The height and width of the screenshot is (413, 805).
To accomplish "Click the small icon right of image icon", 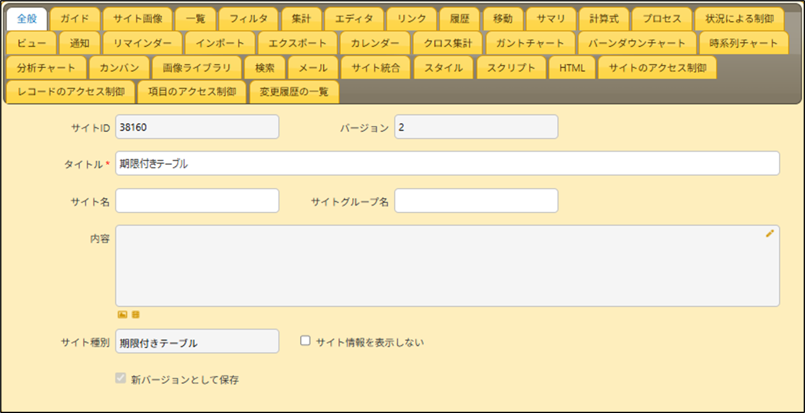I will [x=136, y=315].
